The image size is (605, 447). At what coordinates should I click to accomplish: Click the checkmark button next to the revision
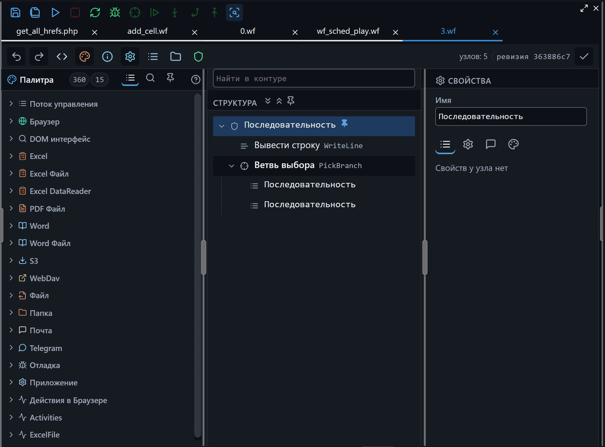point(584,57)
